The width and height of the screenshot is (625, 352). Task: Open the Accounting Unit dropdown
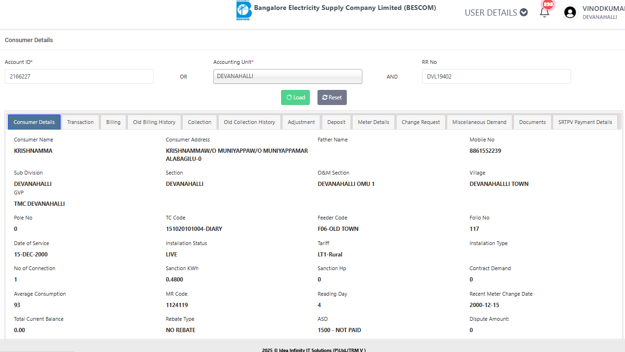(x=288, y=76)
